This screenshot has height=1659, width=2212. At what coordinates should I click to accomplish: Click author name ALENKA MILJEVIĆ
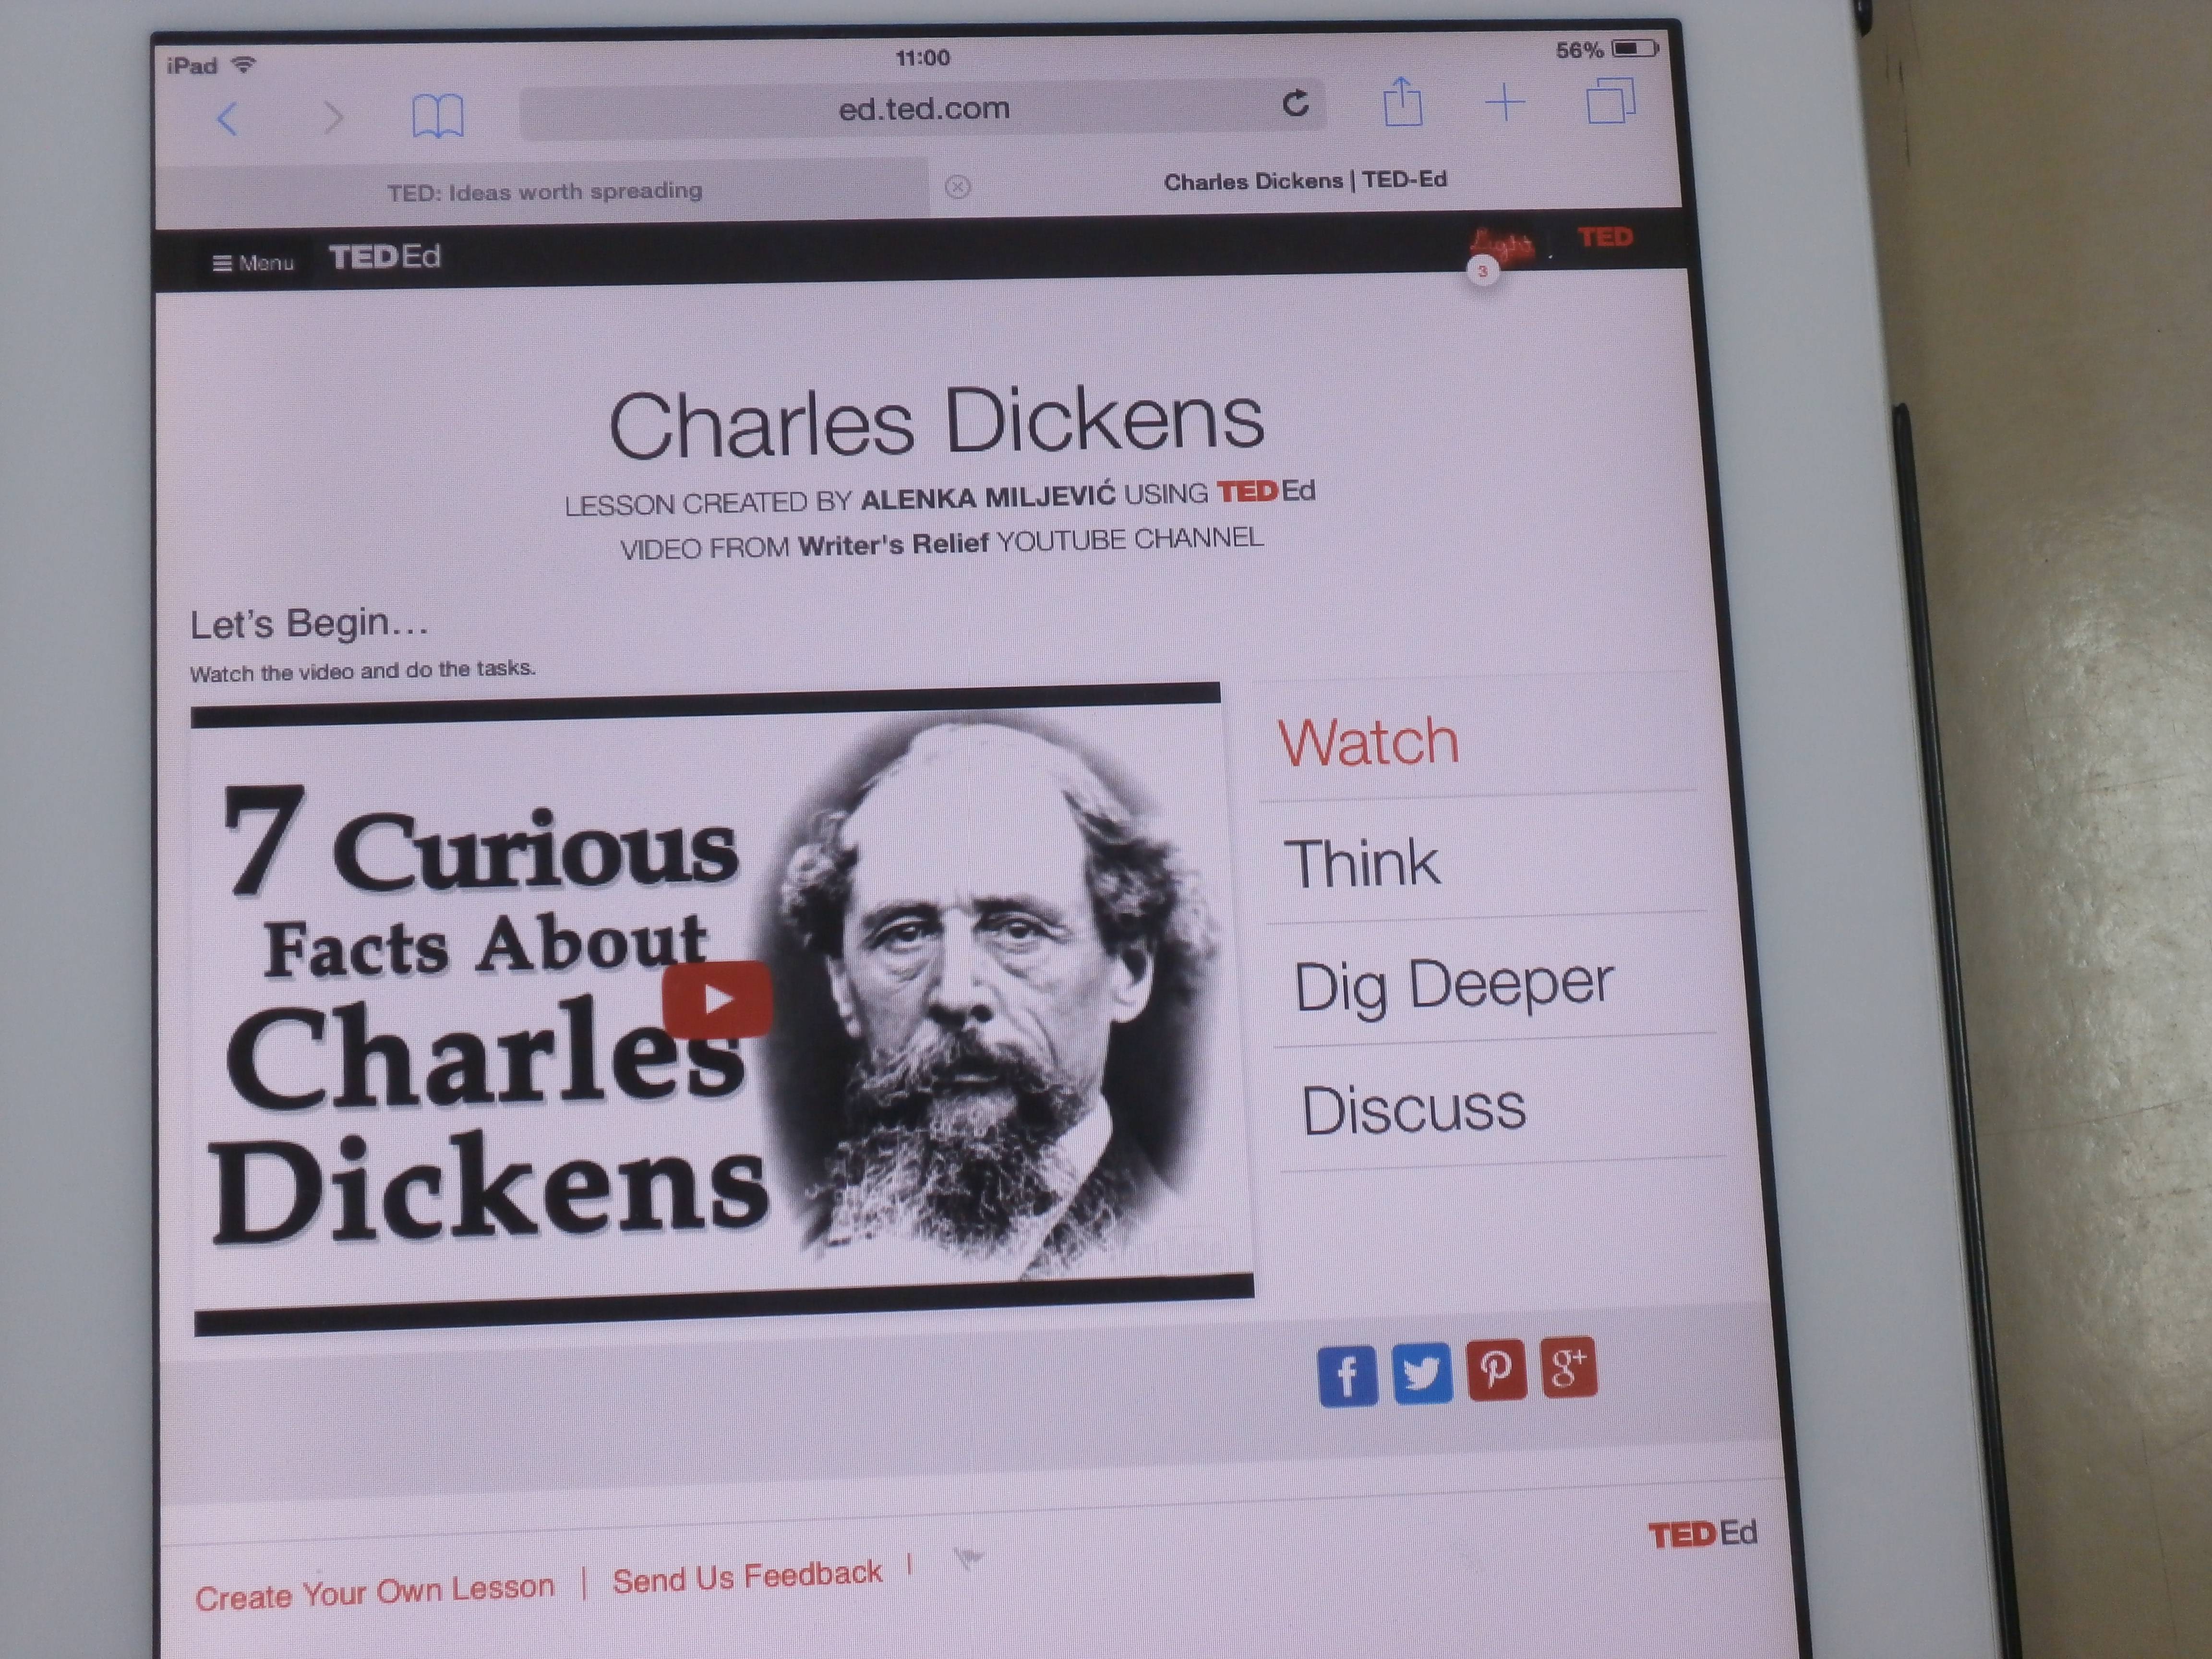[987, 497]
